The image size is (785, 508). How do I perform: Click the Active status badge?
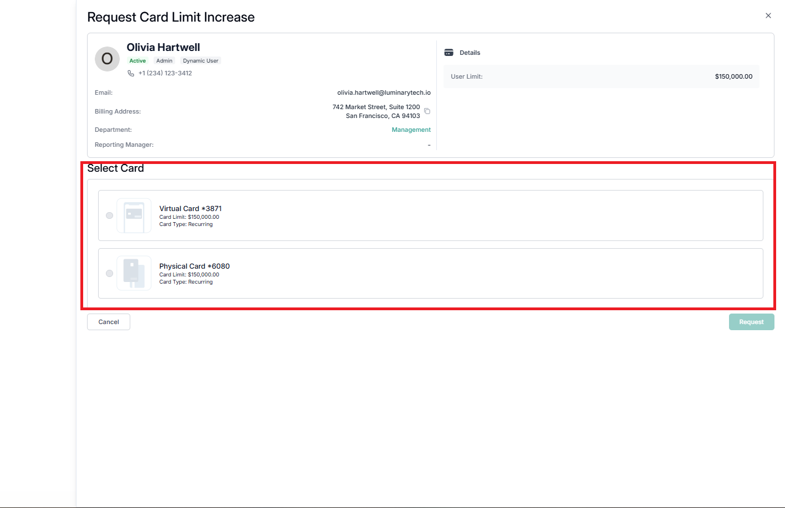point(137,61)
